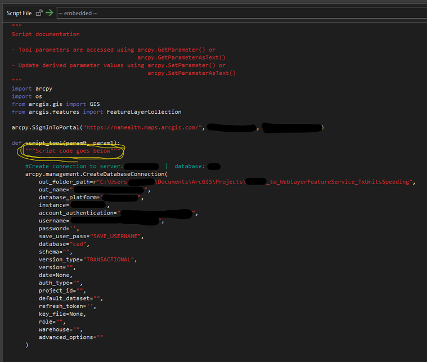Click the account_authentication argument line
Screen dimensions: 427x362
click(118, 213)
